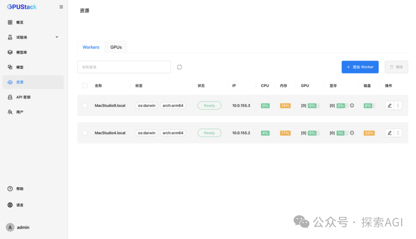Viewport: 416px width, 239px height.
Task: Switch to the Workers tab
Action: point(91,47)
